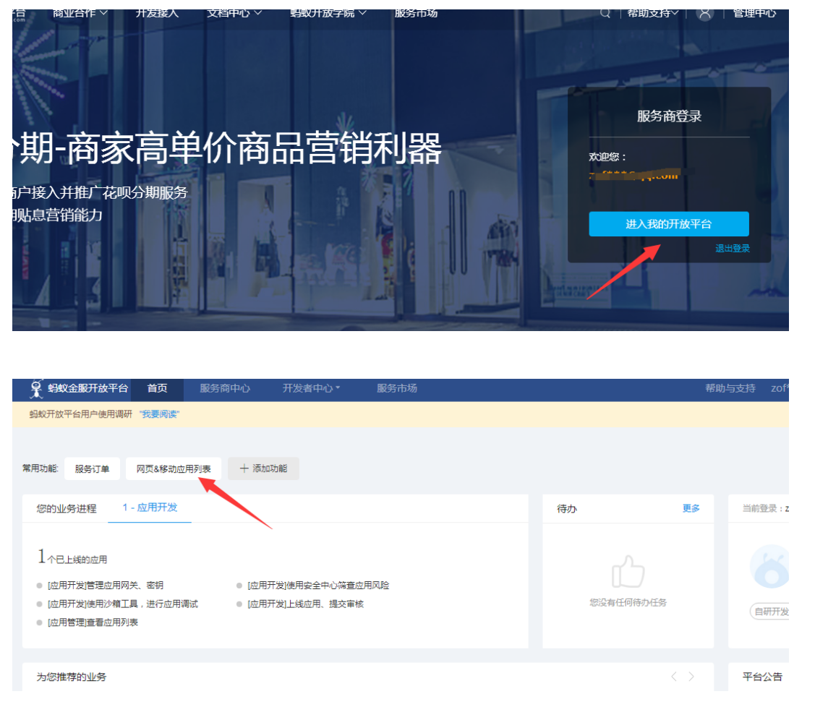Select 服务市场 in blue navbar
Image resolution: width=815 pixels, height=707 pixels.
pyautogui.click(x=396, y=389)
